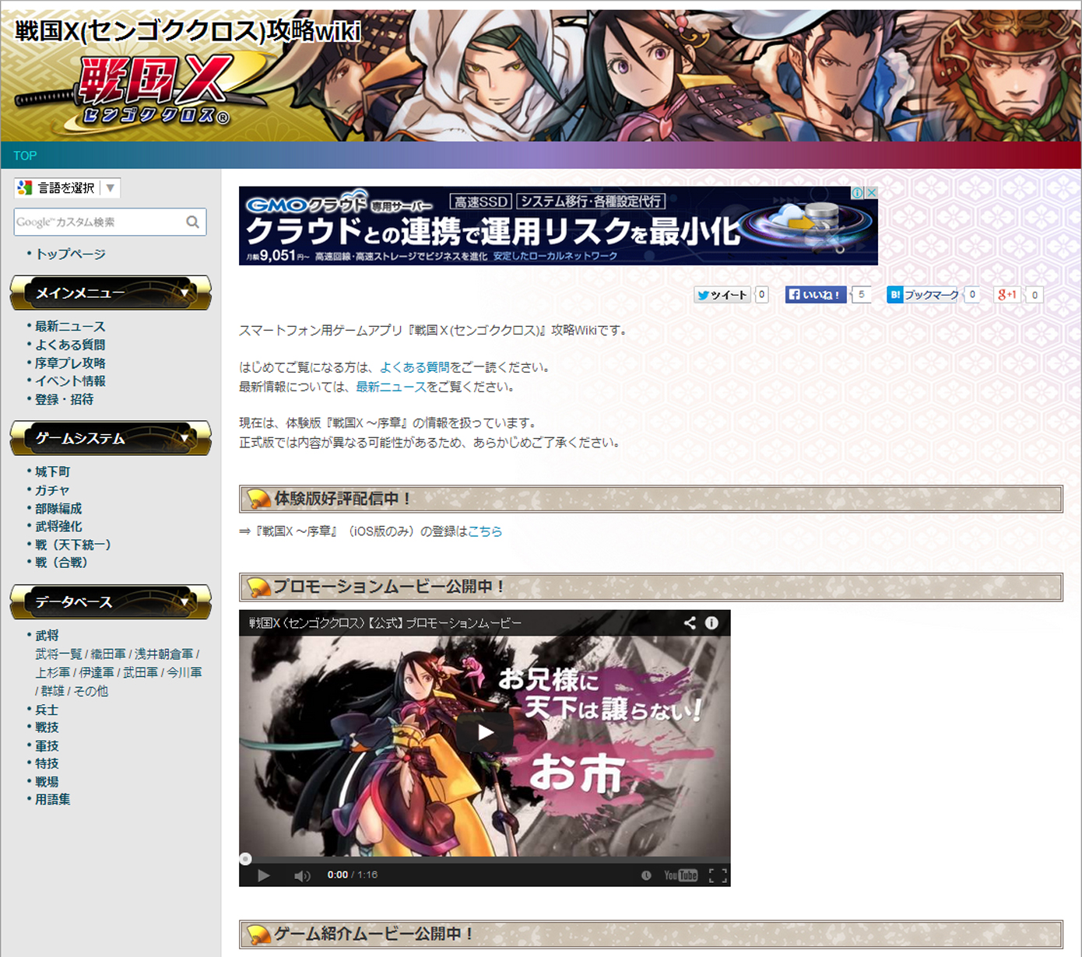Image resolution: width=1082 pixels, height=957 pixels.
Task: Open the 今川軍 sub-link
Action: point(184,672)
